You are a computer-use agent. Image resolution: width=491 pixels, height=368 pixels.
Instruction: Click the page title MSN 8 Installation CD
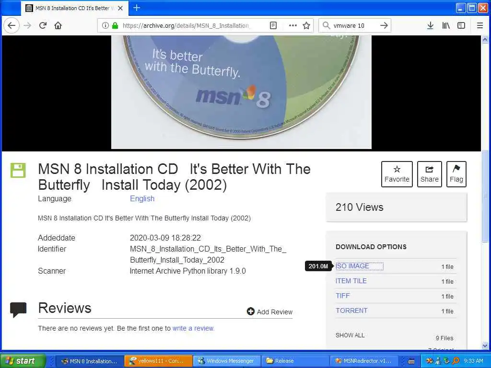click(x=174, y=177)
